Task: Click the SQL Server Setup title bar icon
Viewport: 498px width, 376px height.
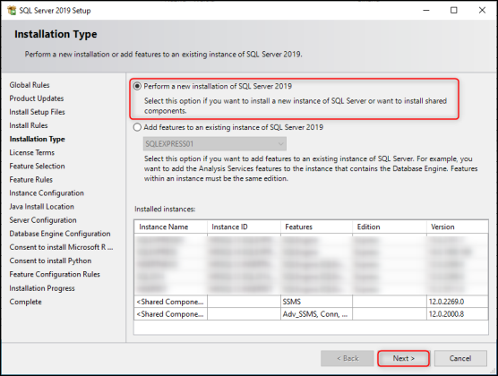Action: tap(12, 11)
